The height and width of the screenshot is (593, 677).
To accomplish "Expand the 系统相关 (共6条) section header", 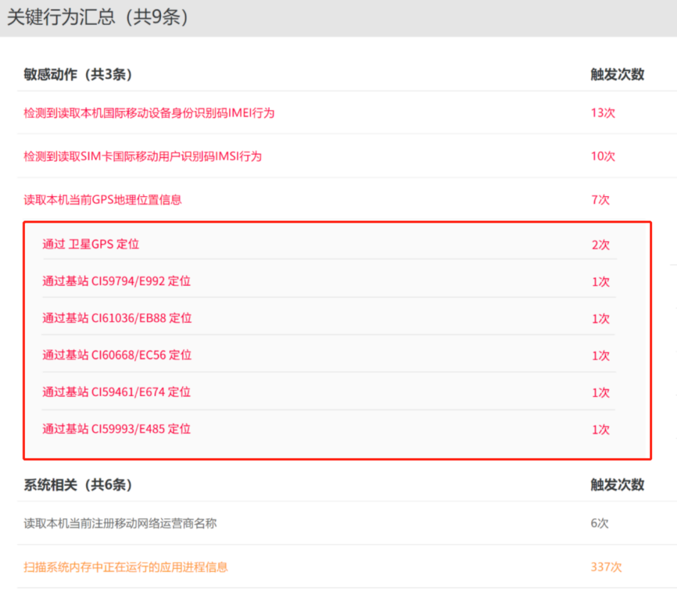I will (78, 485).
